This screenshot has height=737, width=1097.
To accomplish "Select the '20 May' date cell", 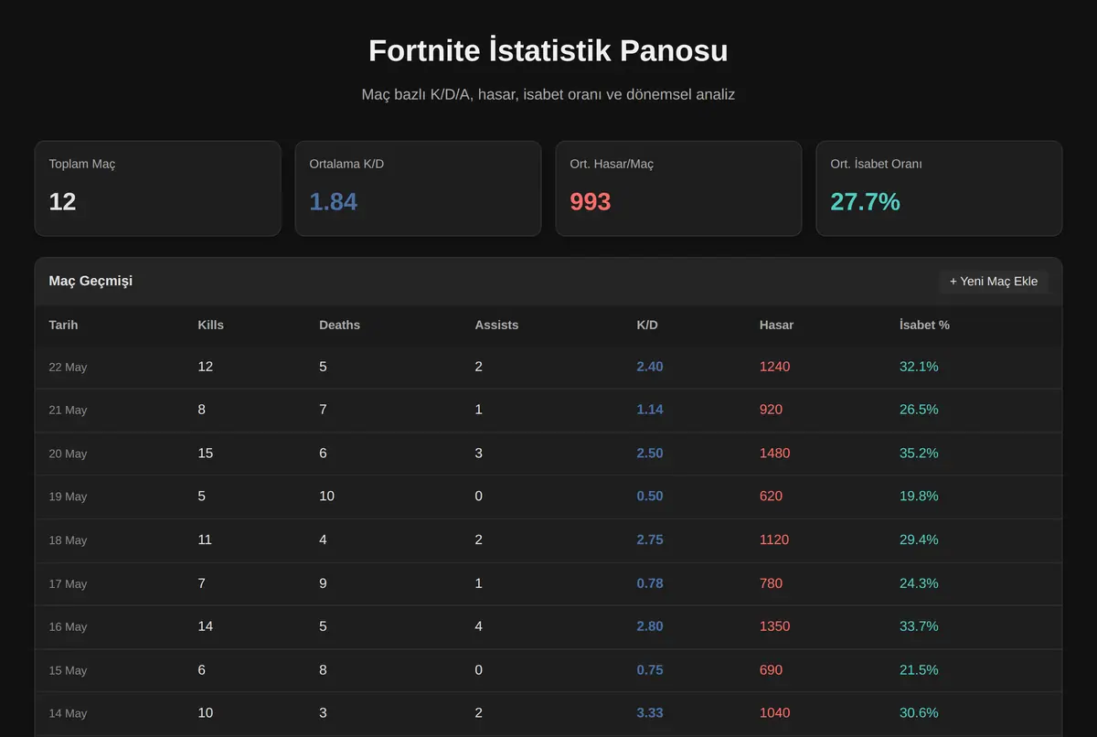I will (x=69, y=454).
